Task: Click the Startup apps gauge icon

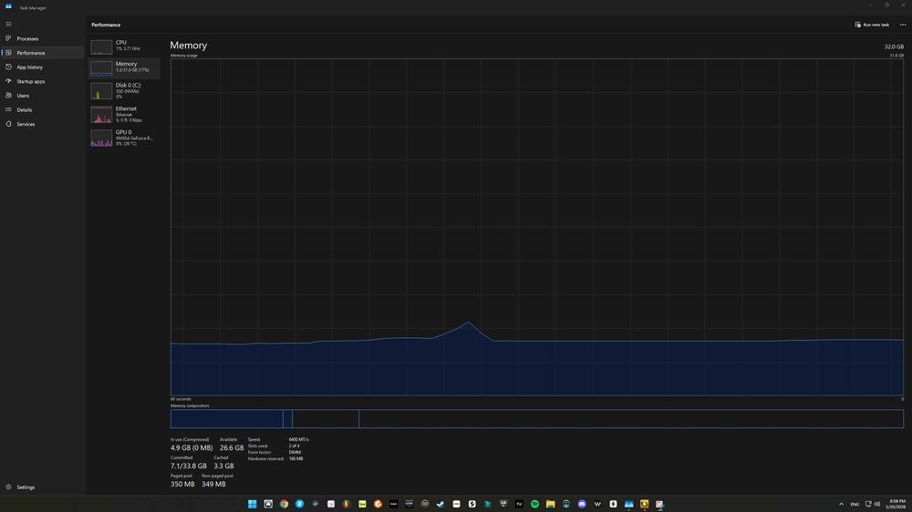Action: tap(8, 81)
